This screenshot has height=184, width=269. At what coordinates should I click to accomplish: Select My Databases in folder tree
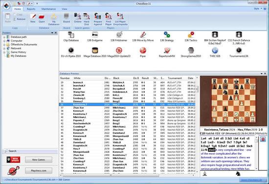click(x=19, y=56)
